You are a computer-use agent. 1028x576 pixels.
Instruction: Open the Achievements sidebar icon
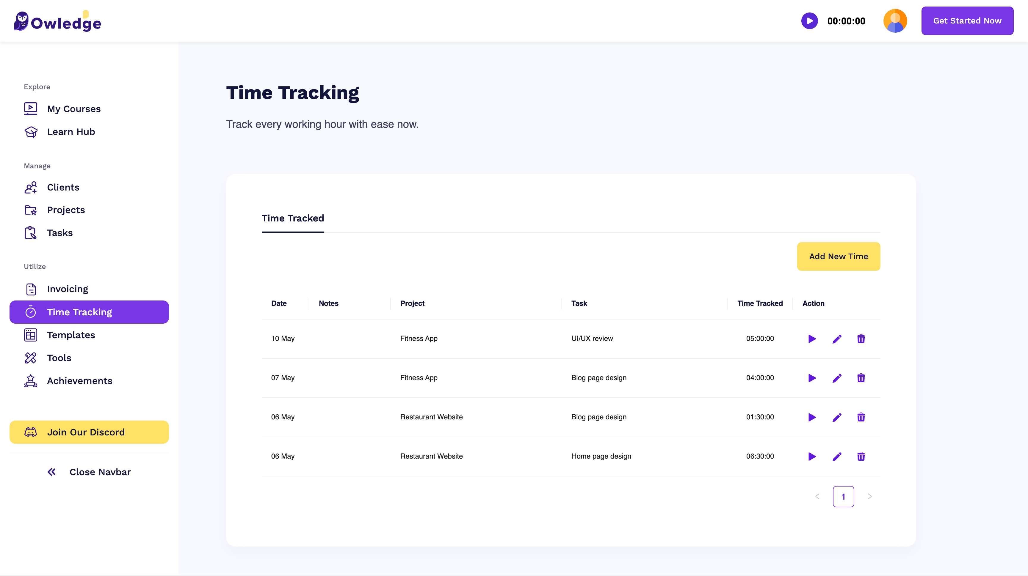[31, 381]
